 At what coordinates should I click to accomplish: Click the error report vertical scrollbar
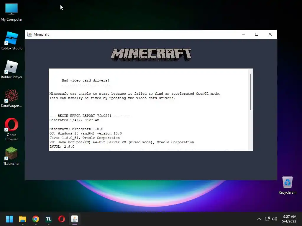pyautogui.click(x=250, y=92)
